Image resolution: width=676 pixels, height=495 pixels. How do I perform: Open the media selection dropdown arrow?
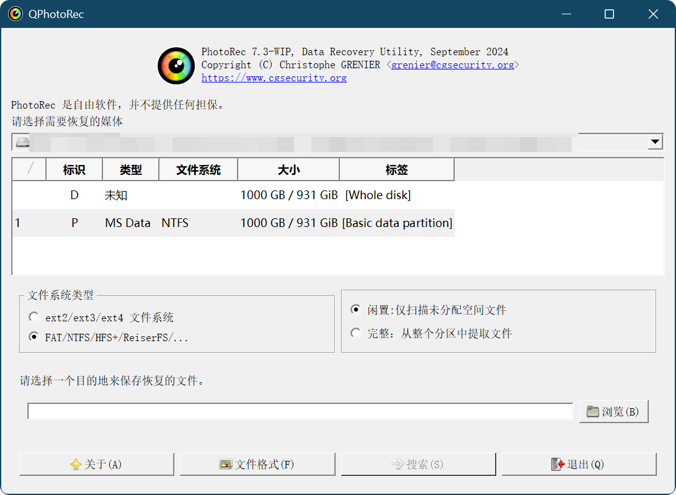tap(656, 142)
